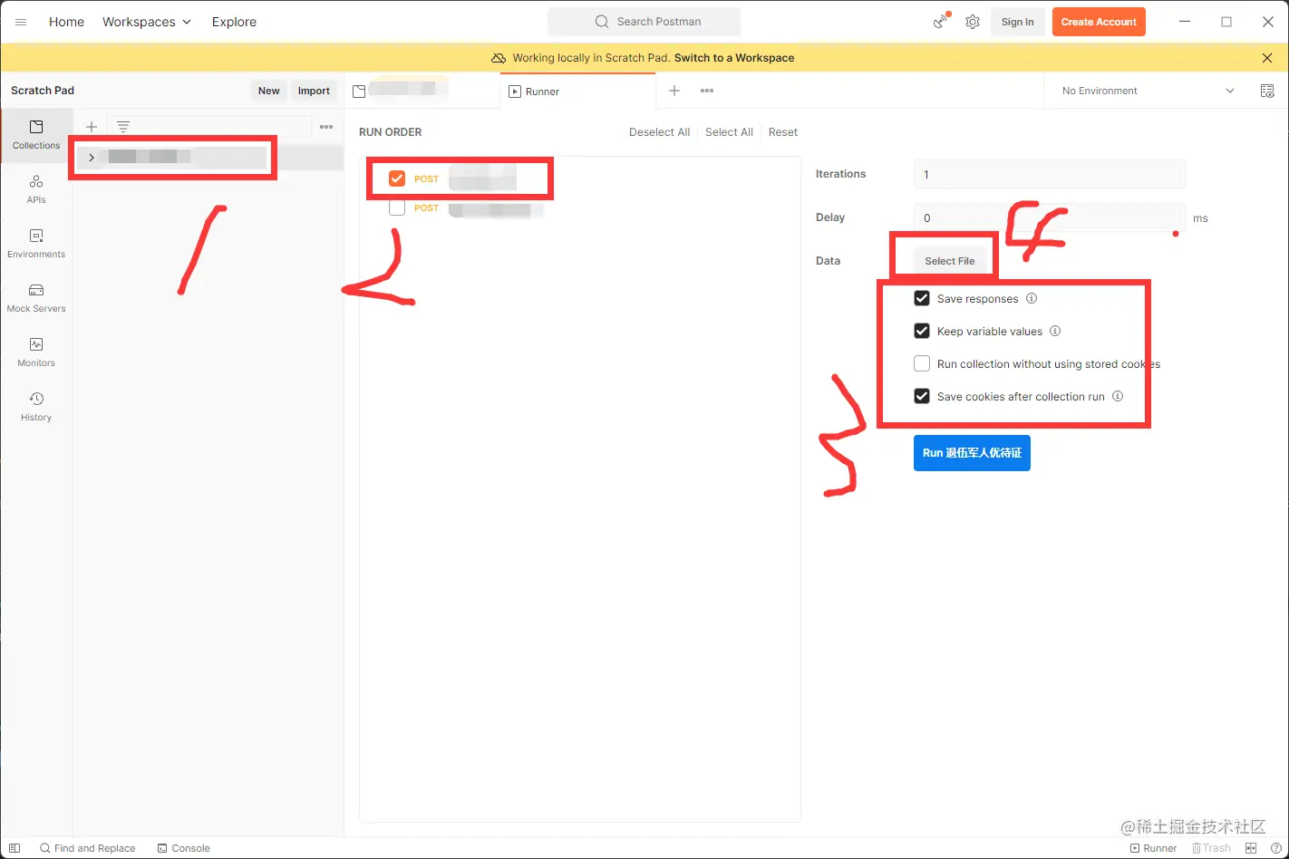Click the capture requests satellite icon
Image resolution: width=1289 pixels, height=859 pixels.
click(x=941, y=21)
